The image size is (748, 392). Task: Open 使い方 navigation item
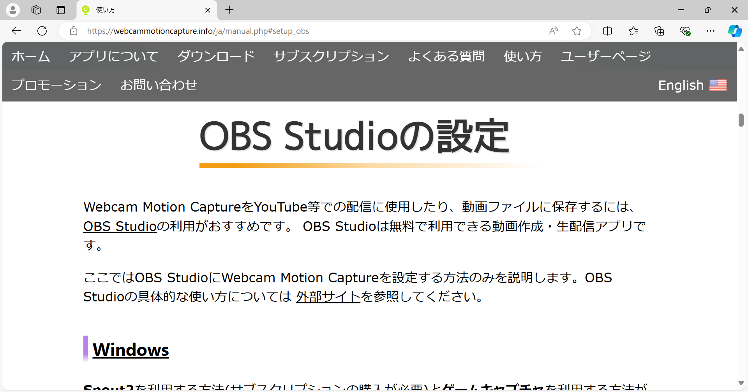pyautogui.click(x=523, y=56)
